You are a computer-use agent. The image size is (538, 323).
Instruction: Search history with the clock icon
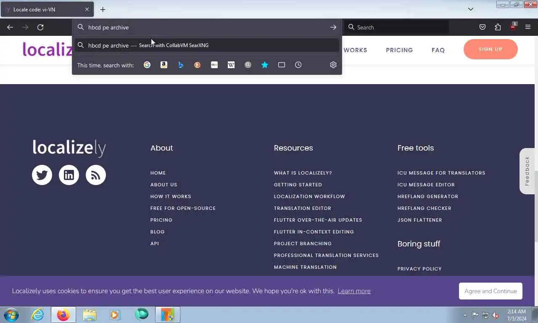tap(298, 65)
